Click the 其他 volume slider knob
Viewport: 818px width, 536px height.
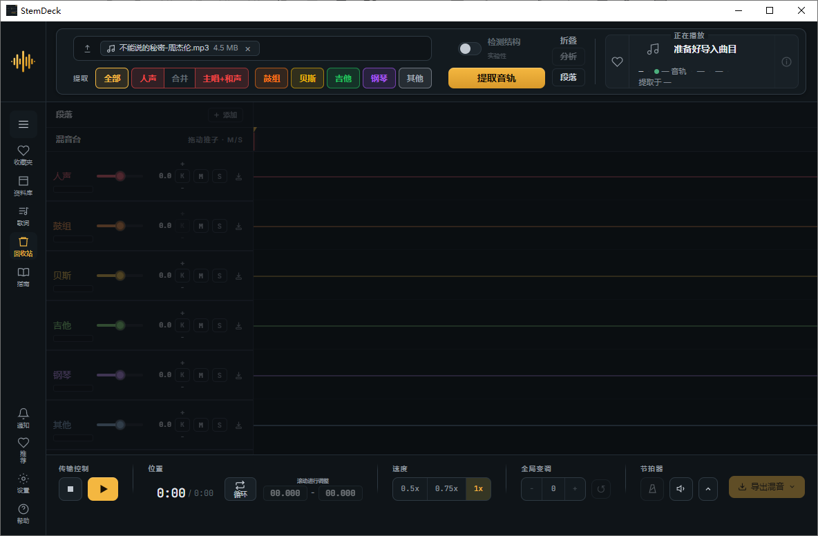coord(120,425)
